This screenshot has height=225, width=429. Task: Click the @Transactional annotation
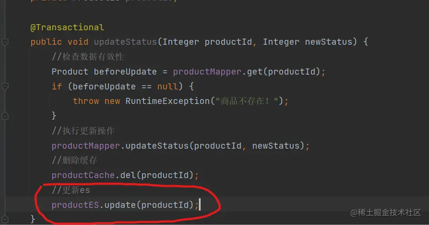click(67, 27)
